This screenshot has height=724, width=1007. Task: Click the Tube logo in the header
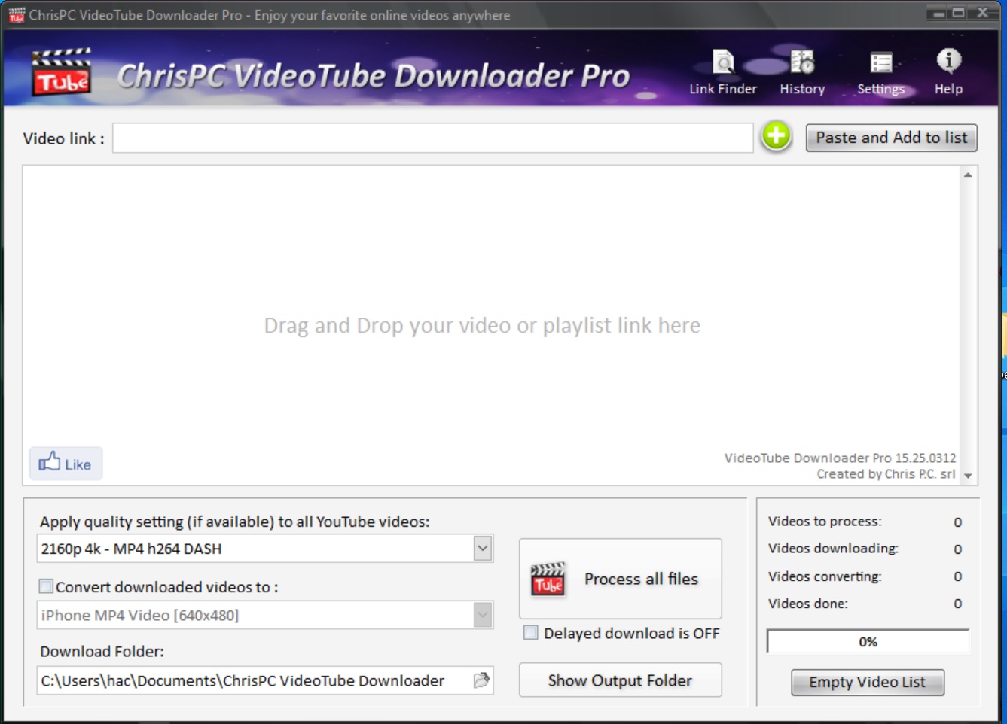[x=61, y=72]
